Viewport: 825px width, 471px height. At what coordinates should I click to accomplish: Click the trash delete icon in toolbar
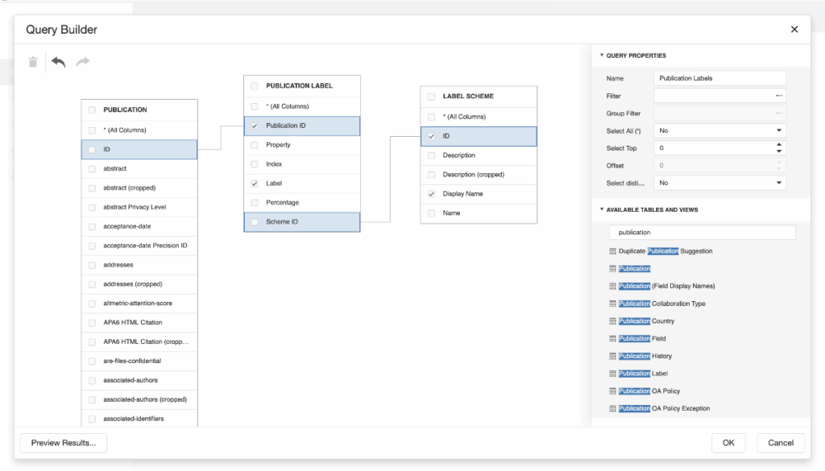click(33, 62)
